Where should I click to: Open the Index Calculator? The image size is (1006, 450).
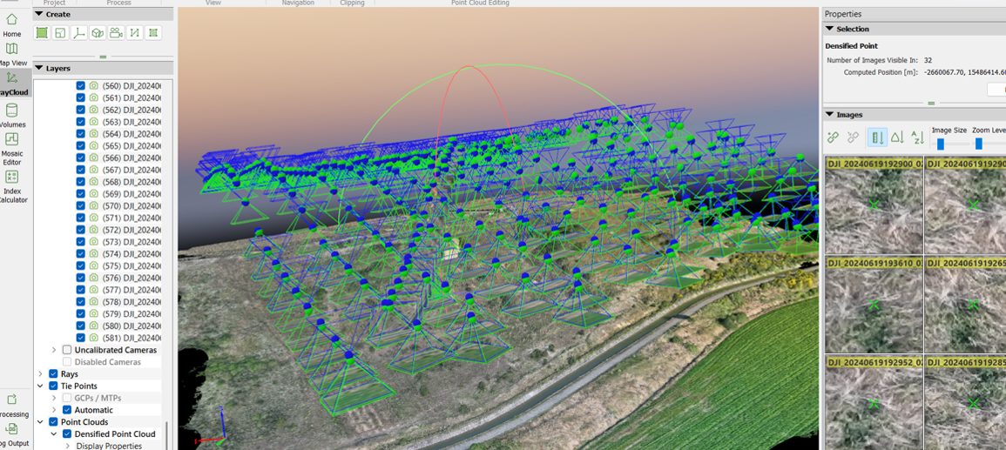pos(11,186)
